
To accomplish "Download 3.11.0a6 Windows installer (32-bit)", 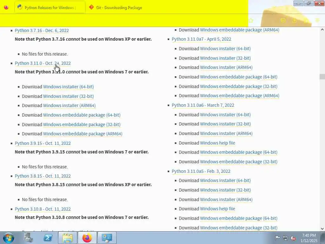I will tap(225, 124).
